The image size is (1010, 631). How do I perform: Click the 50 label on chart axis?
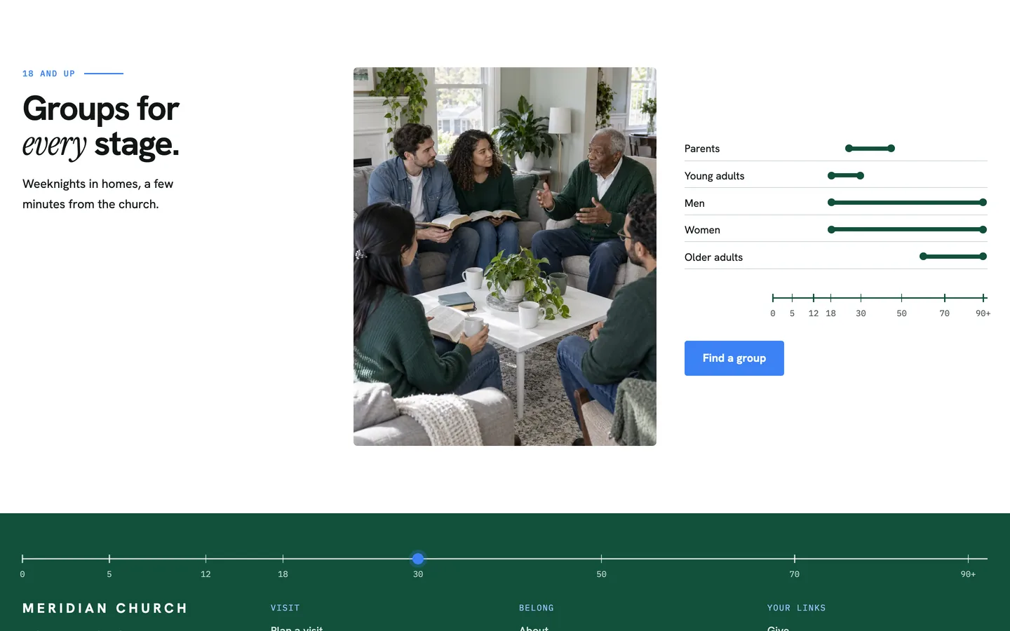point(901,313)
